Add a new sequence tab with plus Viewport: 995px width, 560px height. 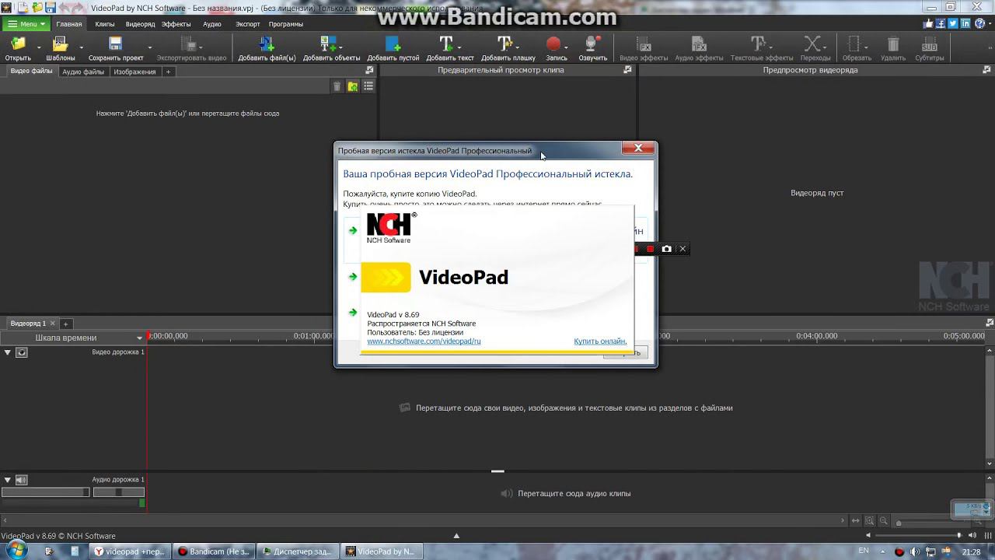coord(66,324)
